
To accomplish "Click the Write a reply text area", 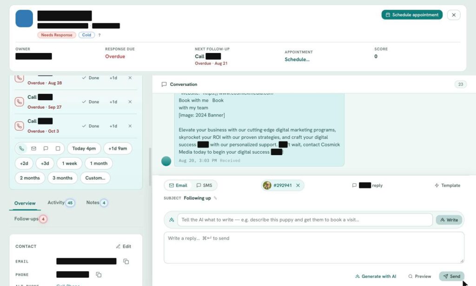I will pyautogui.click(x=314, y=247).
